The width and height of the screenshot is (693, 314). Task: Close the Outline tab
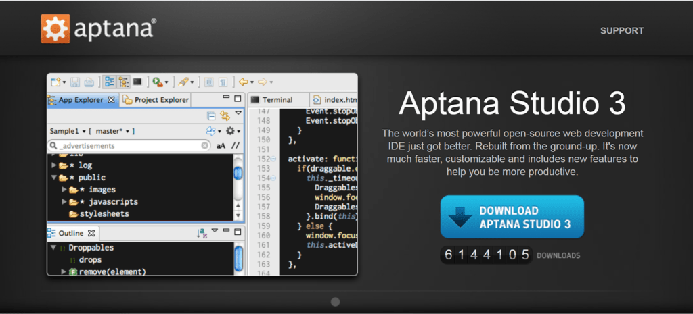click(91, 232)
